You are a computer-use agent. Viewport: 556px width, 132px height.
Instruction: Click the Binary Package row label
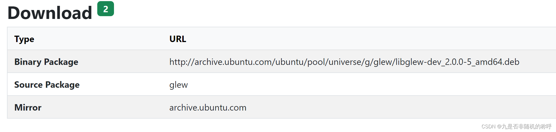tap(46, 62)
